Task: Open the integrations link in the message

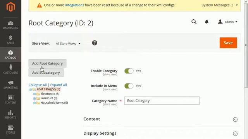Action: point(74,5)
